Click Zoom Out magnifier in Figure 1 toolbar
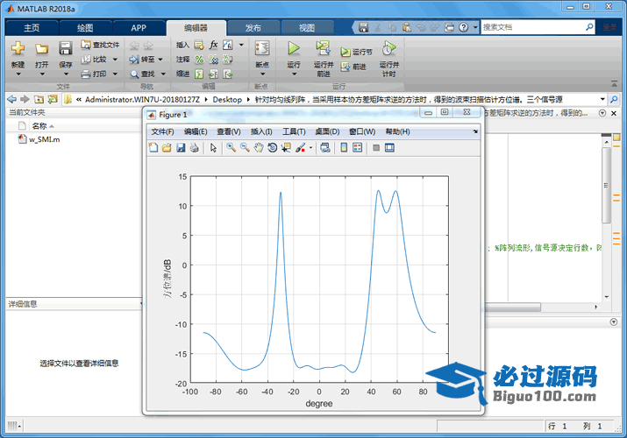The width and height of the screenshot is (627, 438). (x=245, y=148)
